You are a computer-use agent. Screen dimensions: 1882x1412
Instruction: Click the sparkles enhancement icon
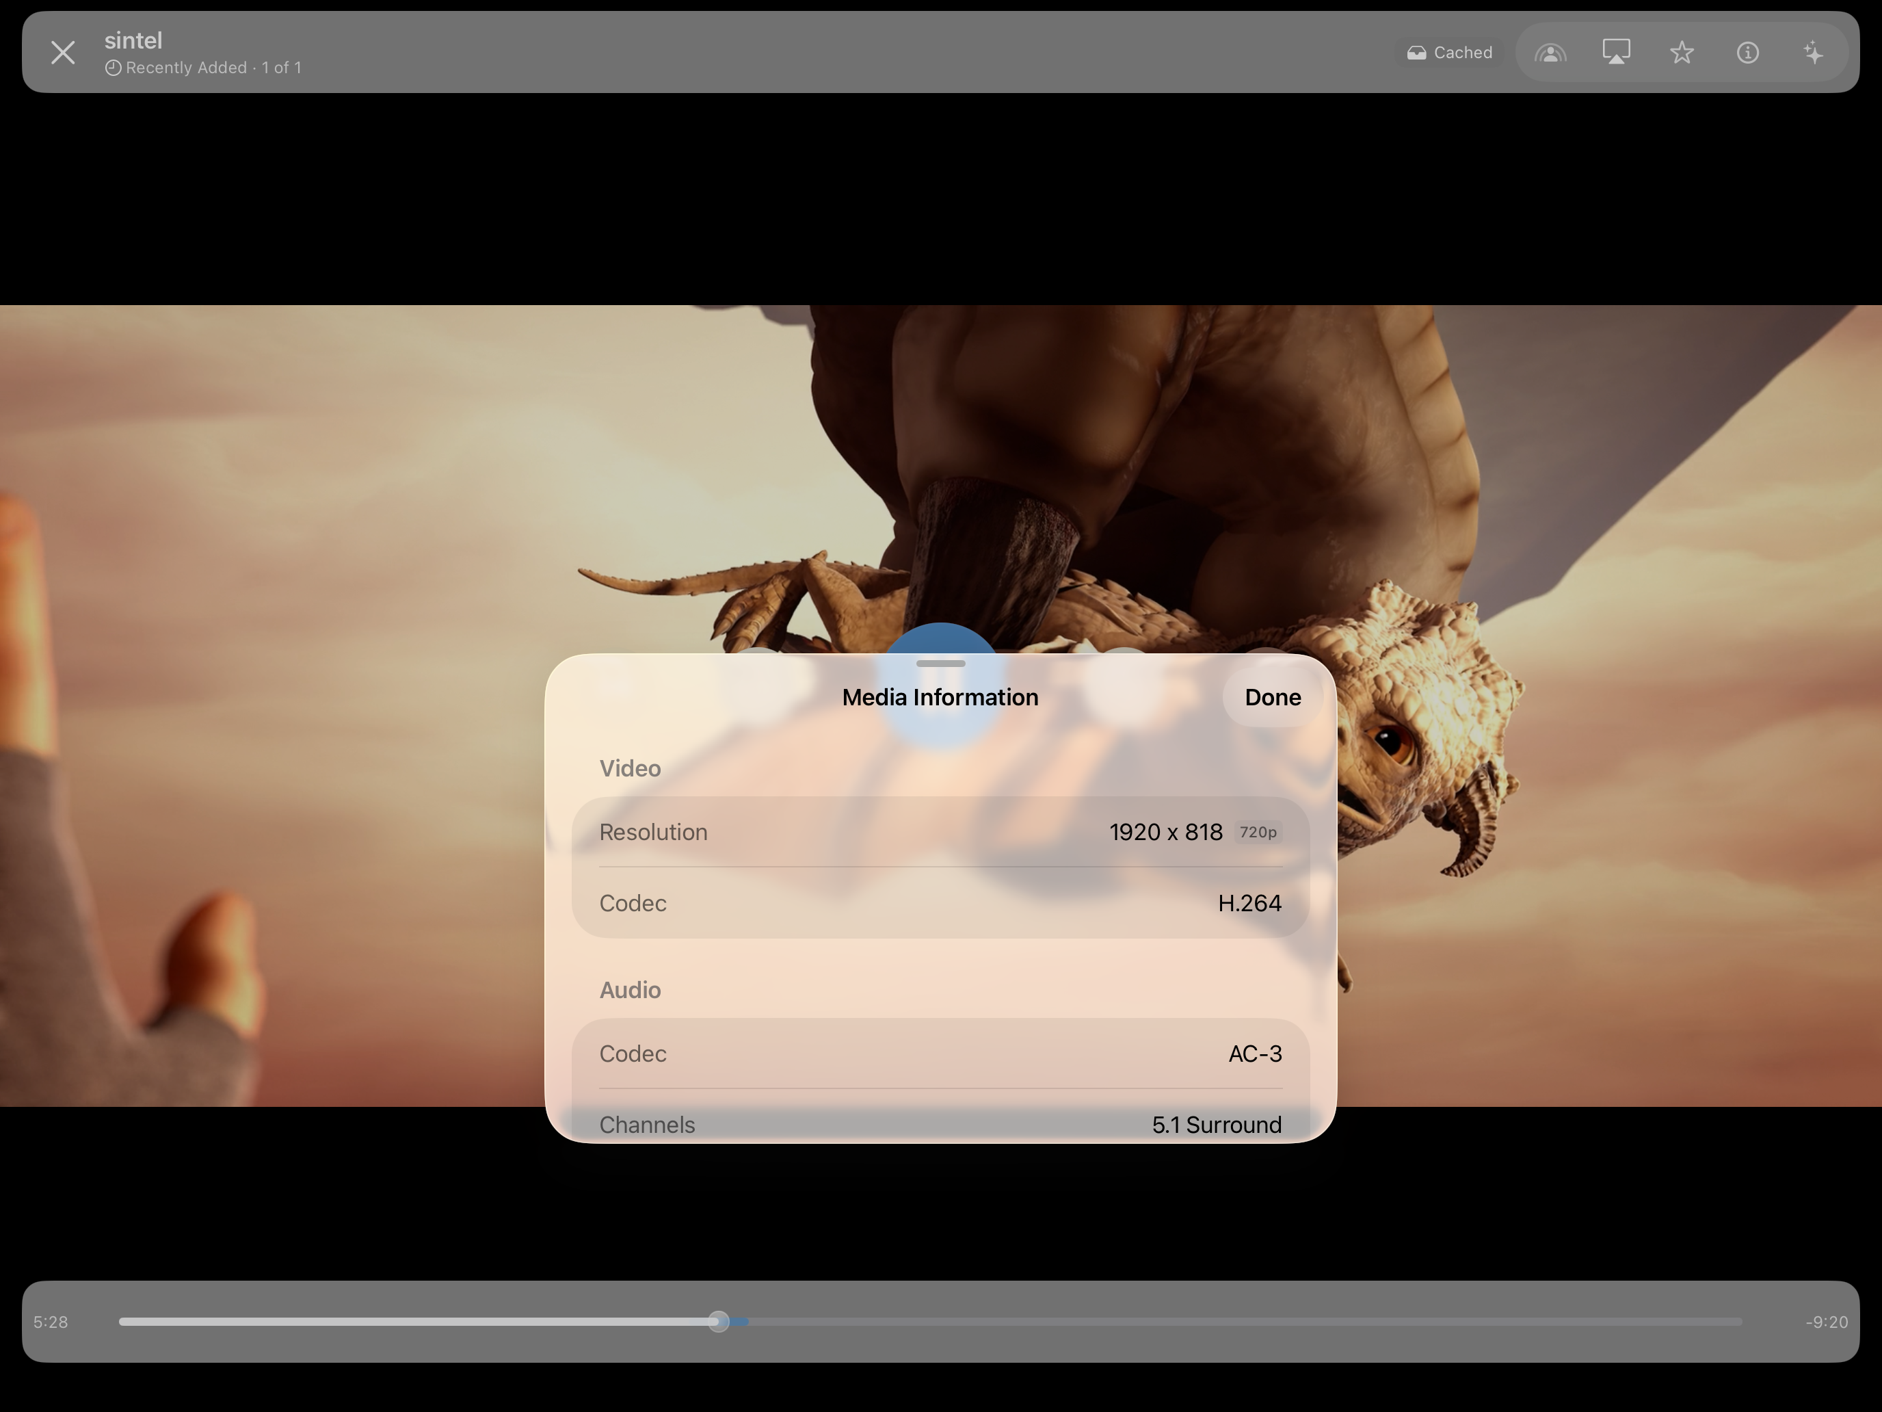(x=1813, y=53)
